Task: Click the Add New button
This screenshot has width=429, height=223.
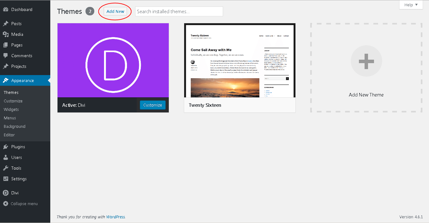Action: tap(115, 11)
